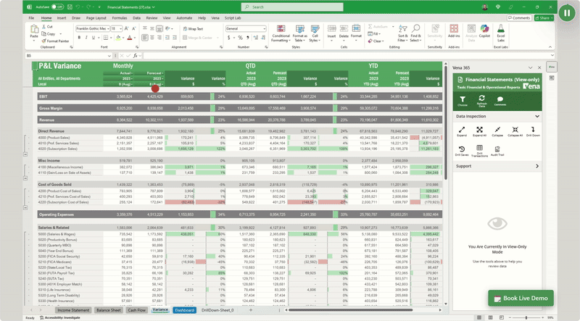The width and height of the screenshot is (580, 321).
Task: Switch to the Income Statement sheet
Action: (x=73, y=310)
